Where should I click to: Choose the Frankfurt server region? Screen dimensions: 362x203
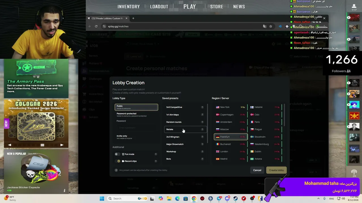coord(230,137)
